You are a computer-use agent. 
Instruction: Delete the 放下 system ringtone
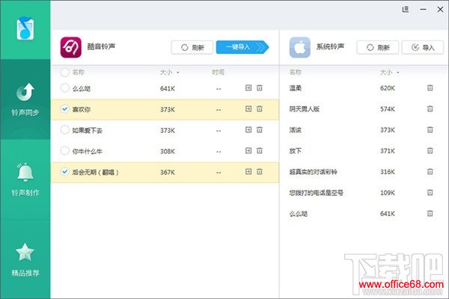pyautogui.click(x=430, y=150)
